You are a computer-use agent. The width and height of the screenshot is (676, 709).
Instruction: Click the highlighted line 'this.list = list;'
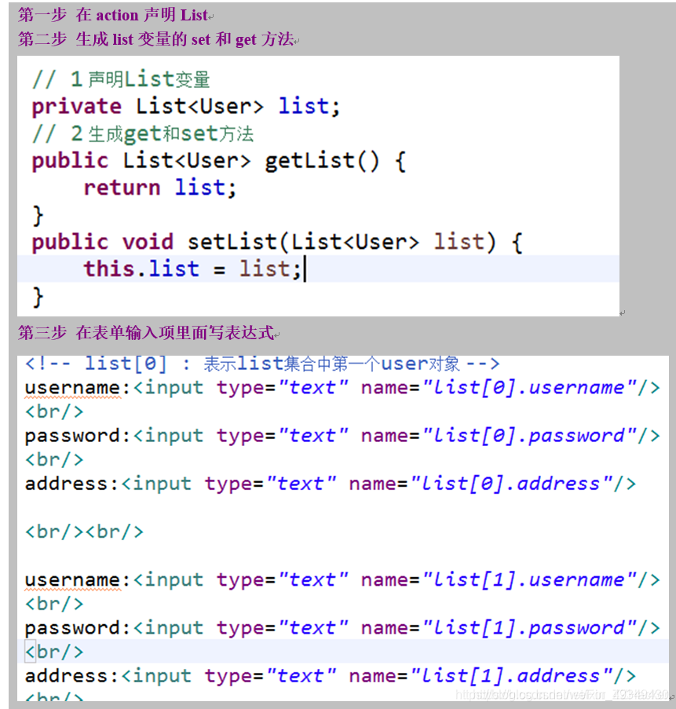click(x=318, y=269)
